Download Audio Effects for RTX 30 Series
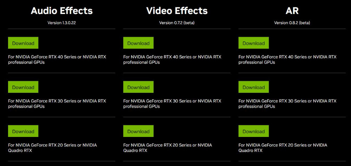 click(23, 87)
